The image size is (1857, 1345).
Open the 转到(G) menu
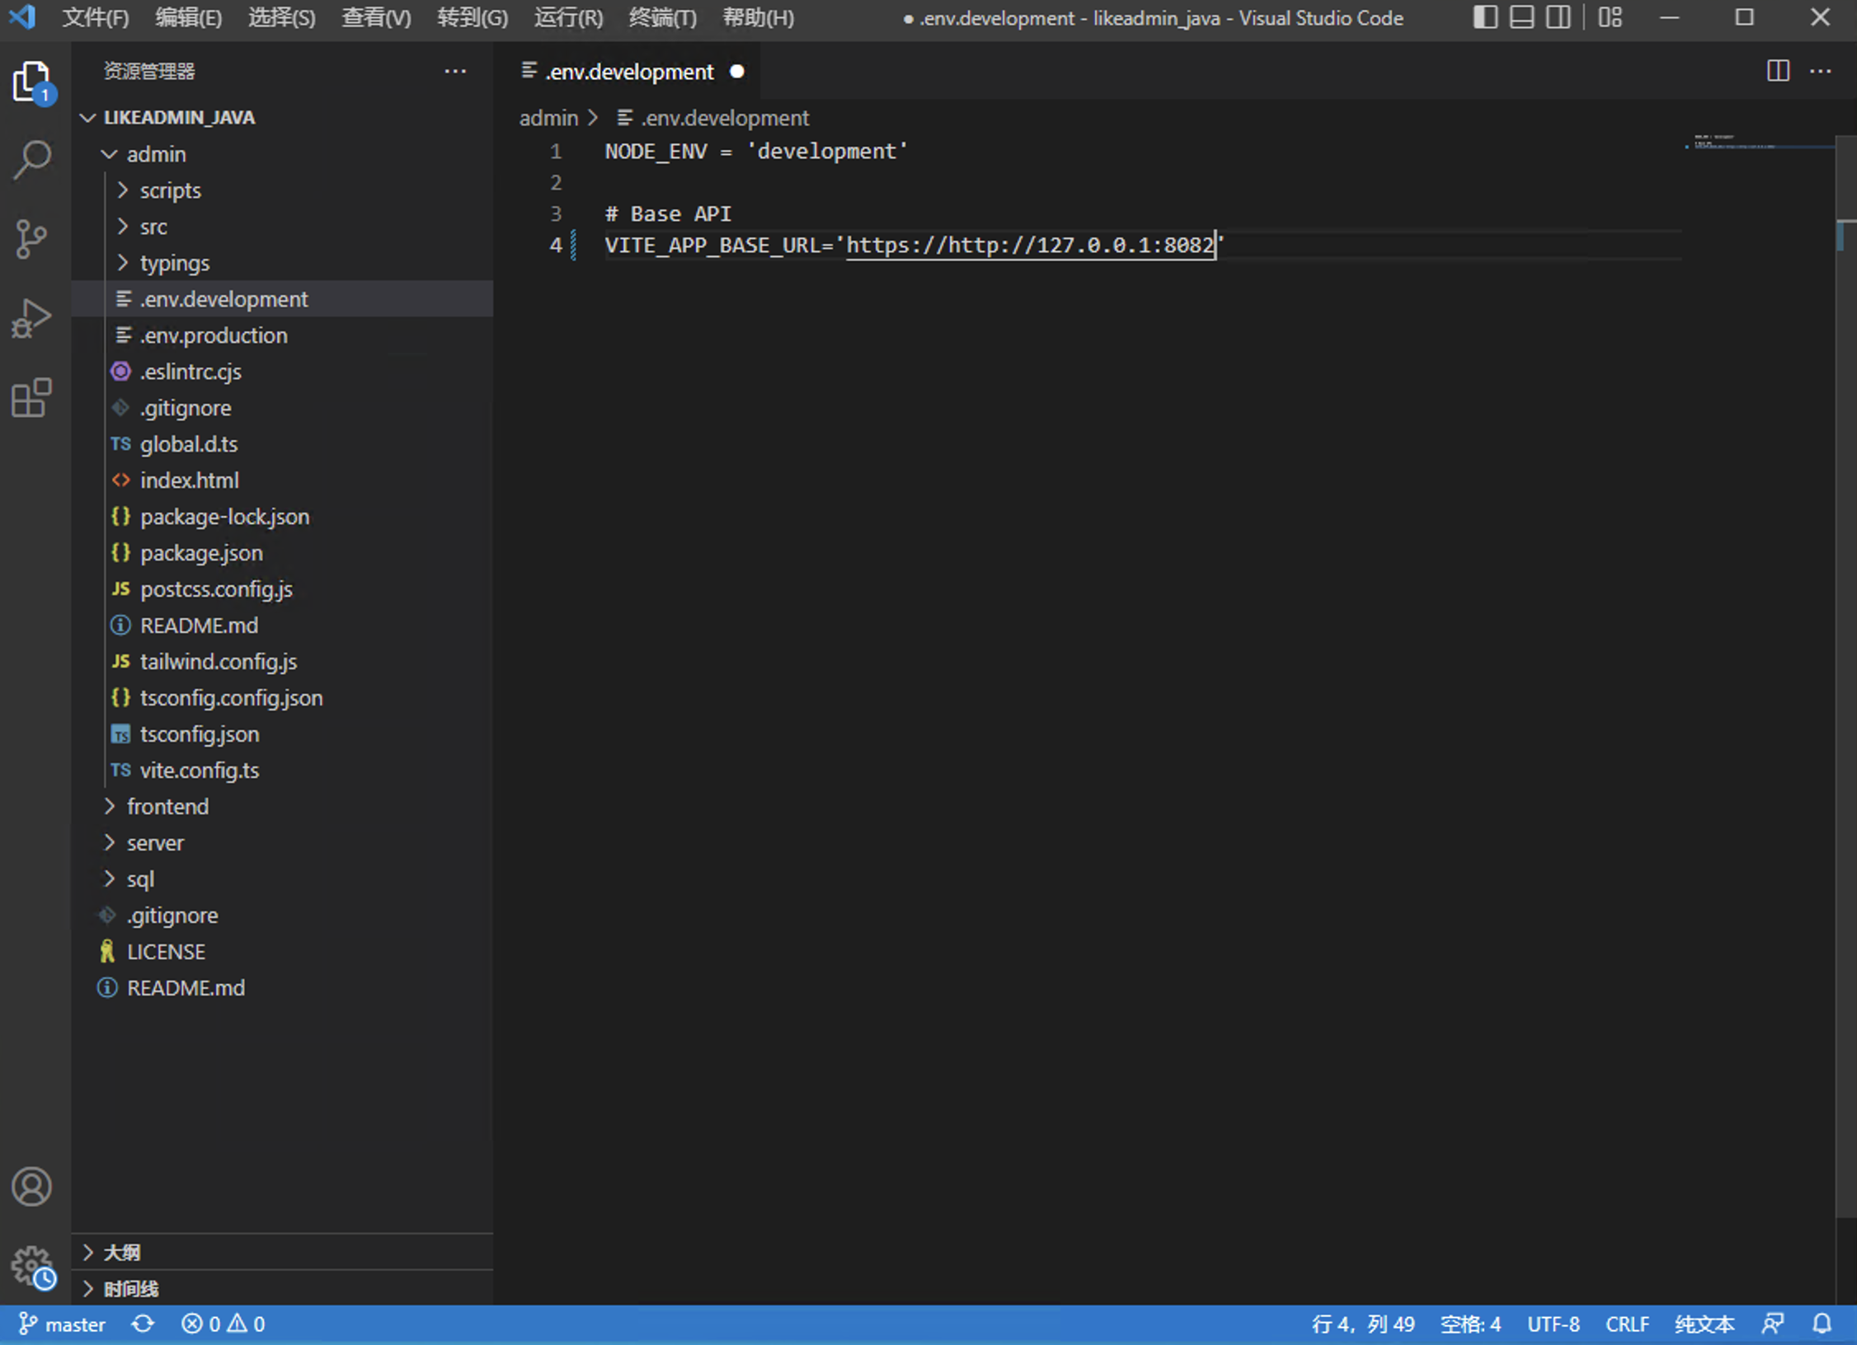pyautogui.click(x=472, y=17)
